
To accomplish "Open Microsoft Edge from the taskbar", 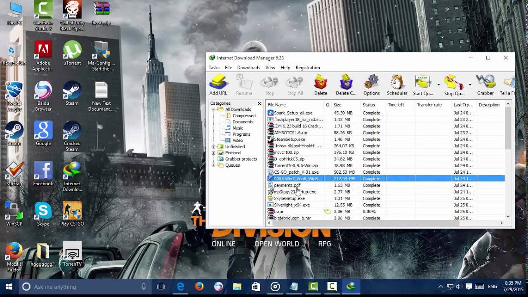I will 180,287.
